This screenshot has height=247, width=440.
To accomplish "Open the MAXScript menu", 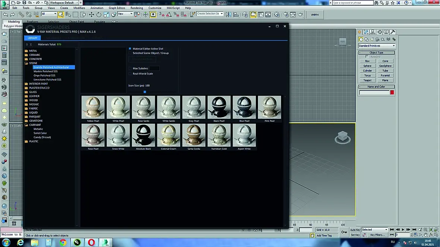I will pyautogui.click(x=173, y=8).
